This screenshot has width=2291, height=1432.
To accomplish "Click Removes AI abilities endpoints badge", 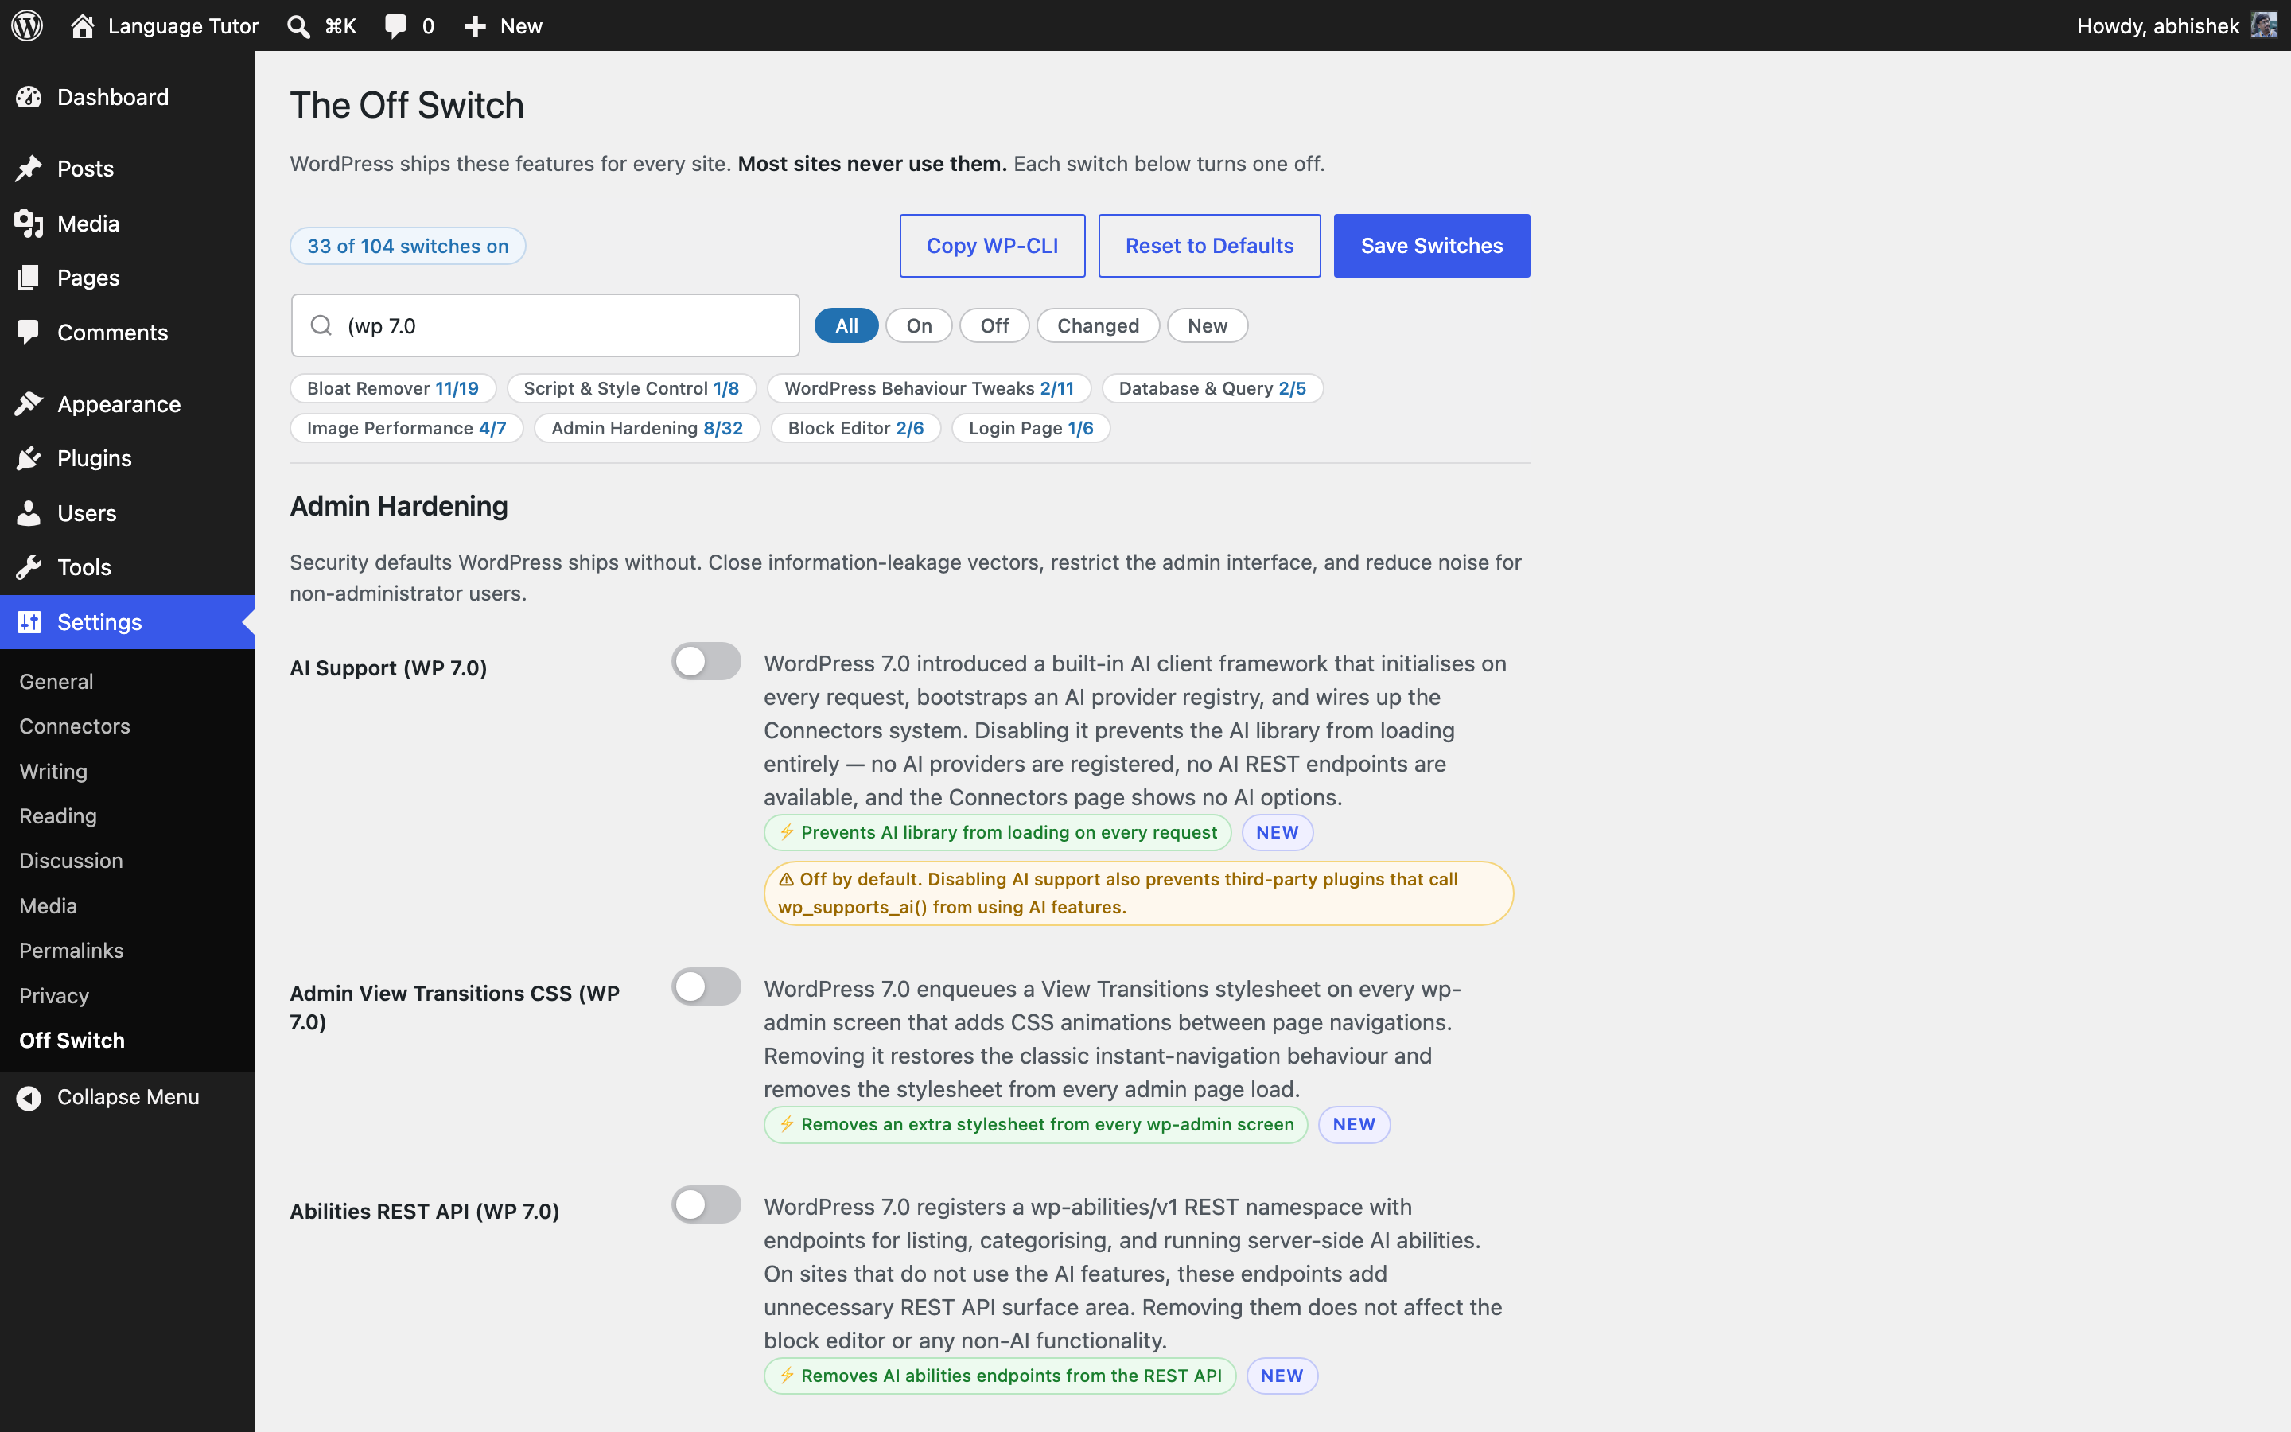I will (1000, 1376).
